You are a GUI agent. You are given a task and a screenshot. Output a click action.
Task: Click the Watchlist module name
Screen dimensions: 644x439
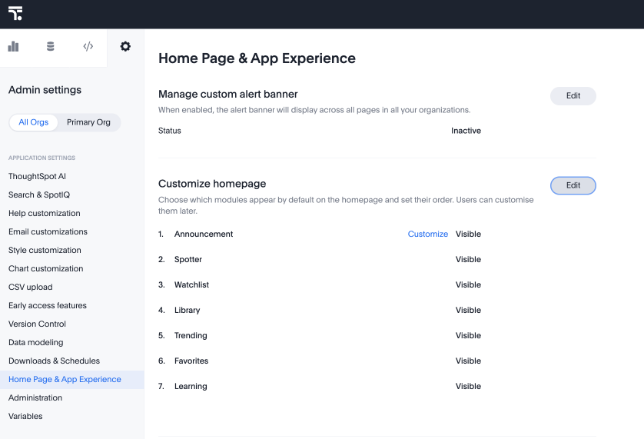pos(191,285)
